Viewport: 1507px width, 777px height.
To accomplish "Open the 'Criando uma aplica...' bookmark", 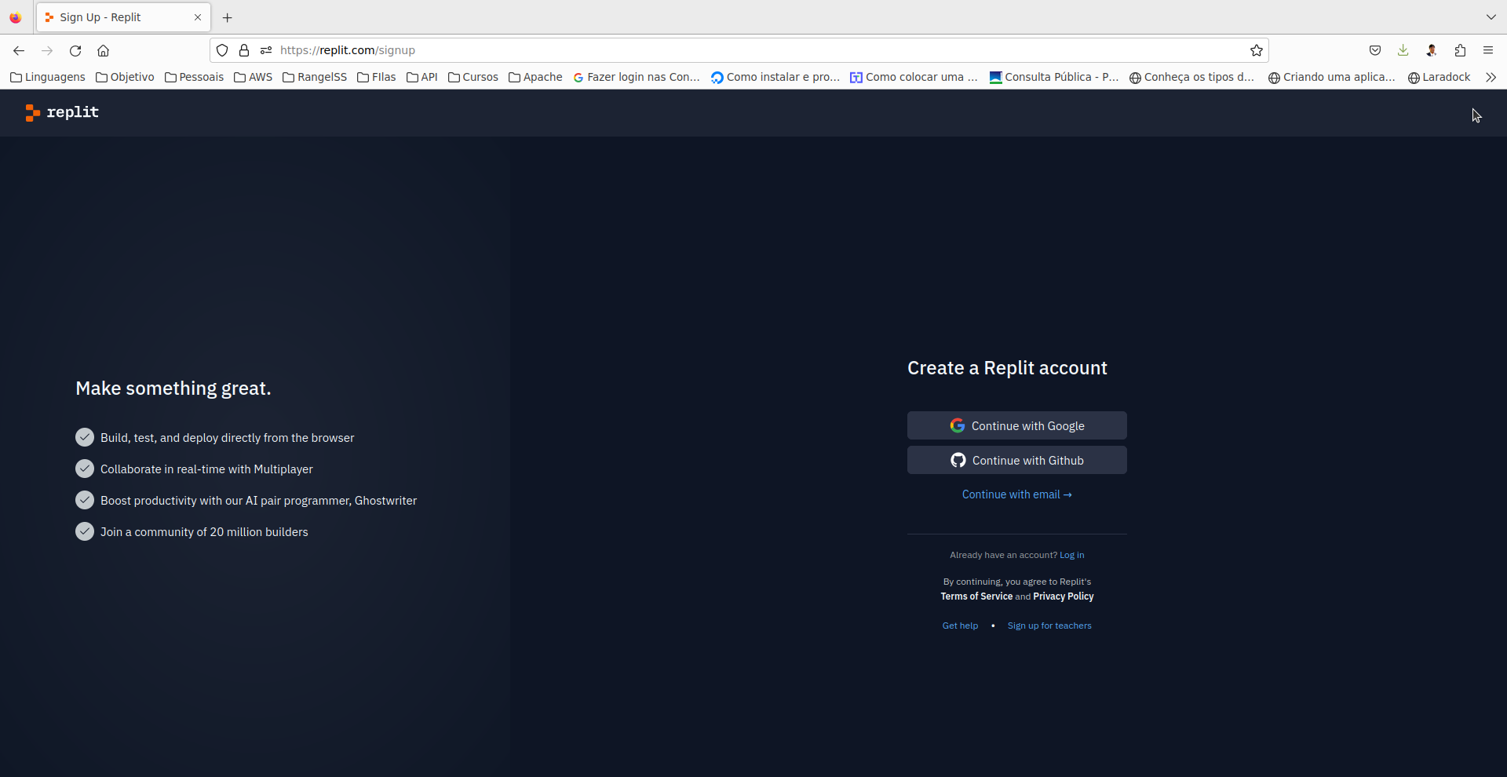I will click(x=1332, y=77).
